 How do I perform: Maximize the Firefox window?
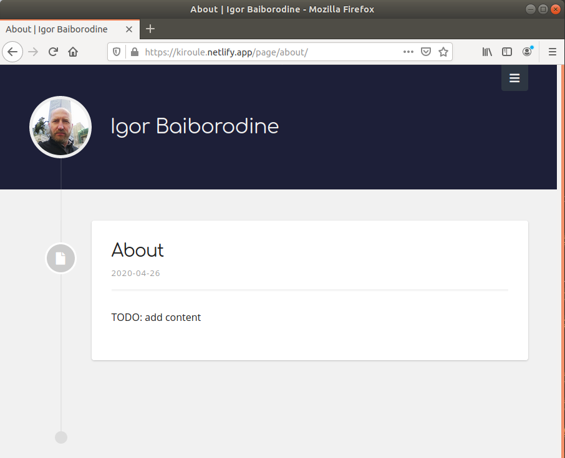[543, 9]
